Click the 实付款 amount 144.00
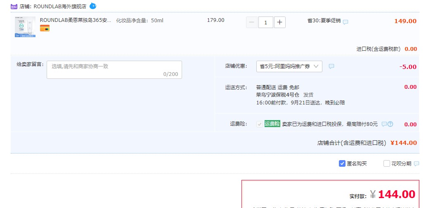The width and height of the screenshot is (426, 208). [x=396, y=194]
